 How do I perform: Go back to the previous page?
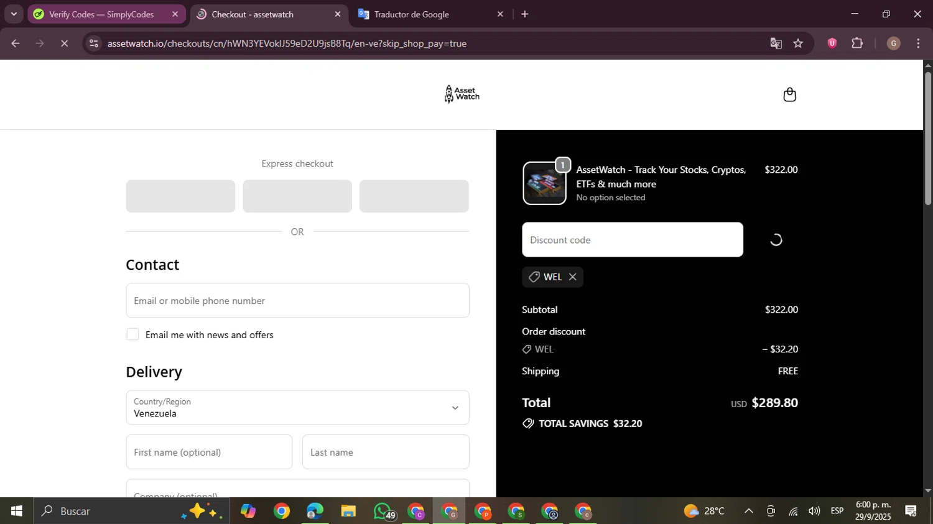pos(16,44)
